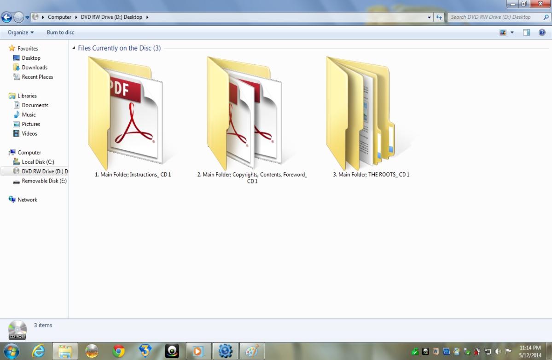
Task: Select Removable Disk (E:) in navigation pane
Action: click(44, 181)
